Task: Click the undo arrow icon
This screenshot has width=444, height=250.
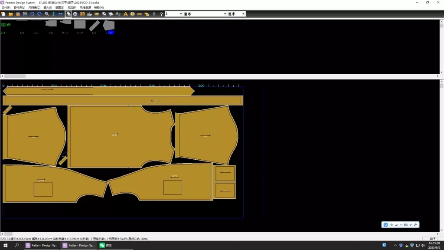Action: (x=32, y=14)
